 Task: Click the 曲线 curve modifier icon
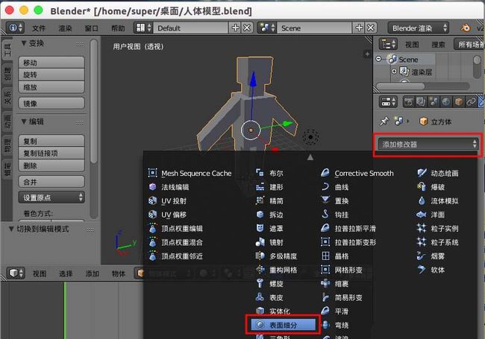coord(325,187)
